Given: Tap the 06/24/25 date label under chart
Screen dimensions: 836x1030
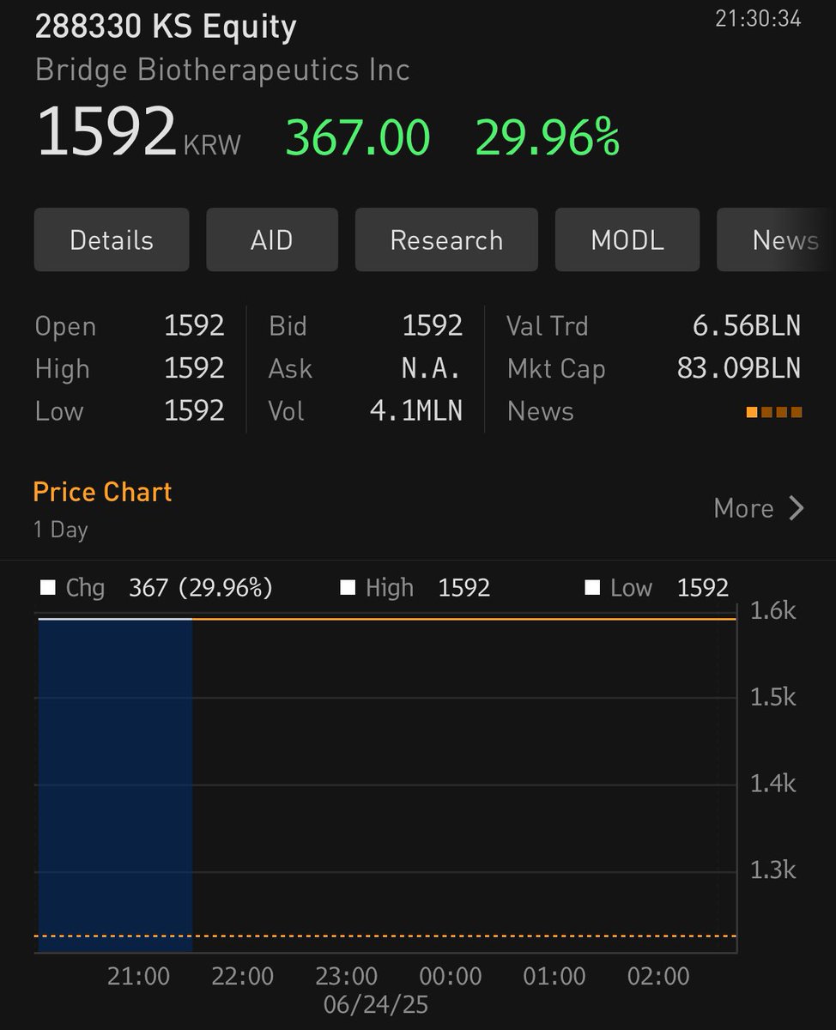Looking at the screenshot, I should coord(376,1004).
